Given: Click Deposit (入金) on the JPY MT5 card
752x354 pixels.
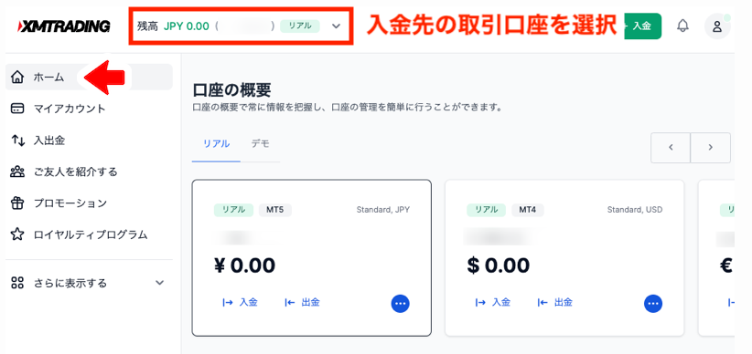Looking at the screenshot, I should [240, 302].
